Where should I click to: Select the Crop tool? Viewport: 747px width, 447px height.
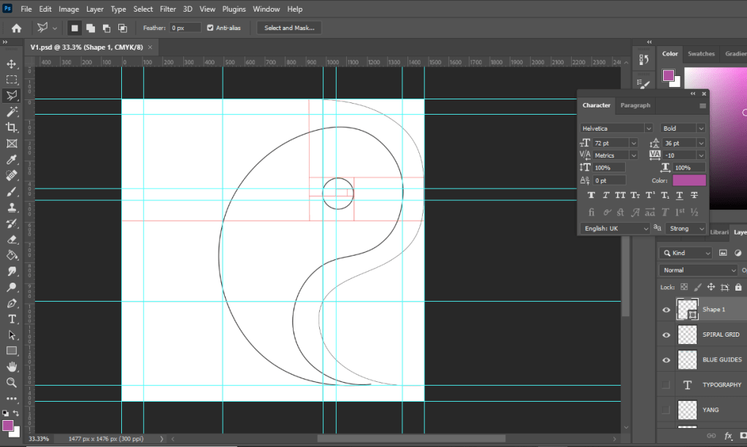click(x=12, y=128)
